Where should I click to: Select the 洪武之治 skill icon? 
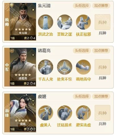pyautogui.click(x=45, y=22)
